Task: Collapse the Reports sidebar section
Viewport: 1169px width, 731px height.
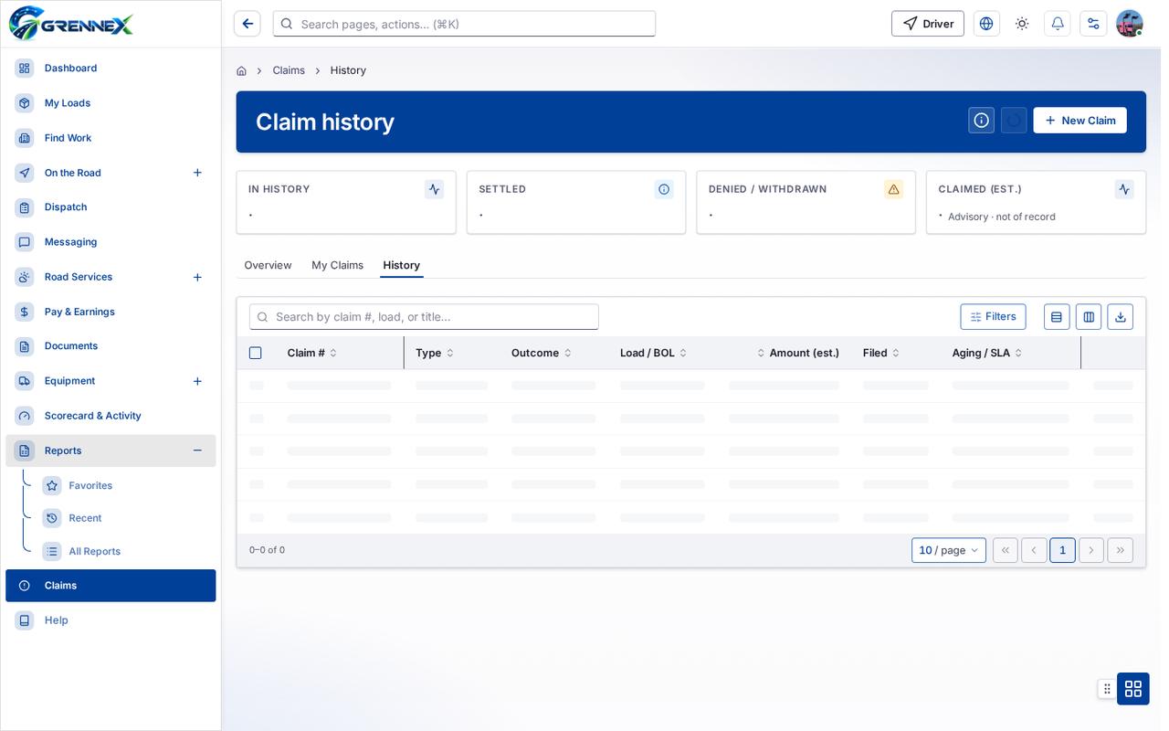Action: (x=197, y=450)
